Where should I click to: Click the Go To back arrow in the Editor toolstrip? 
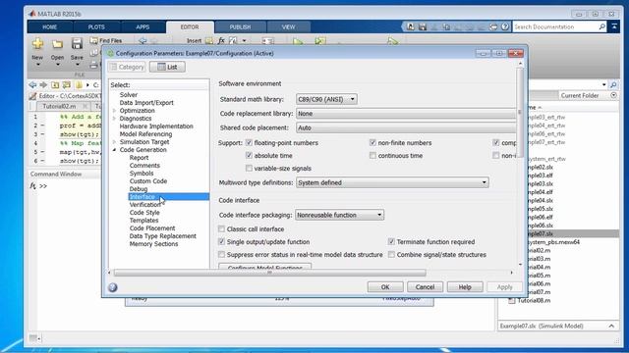pyautogui.click(x=143, y=41)
